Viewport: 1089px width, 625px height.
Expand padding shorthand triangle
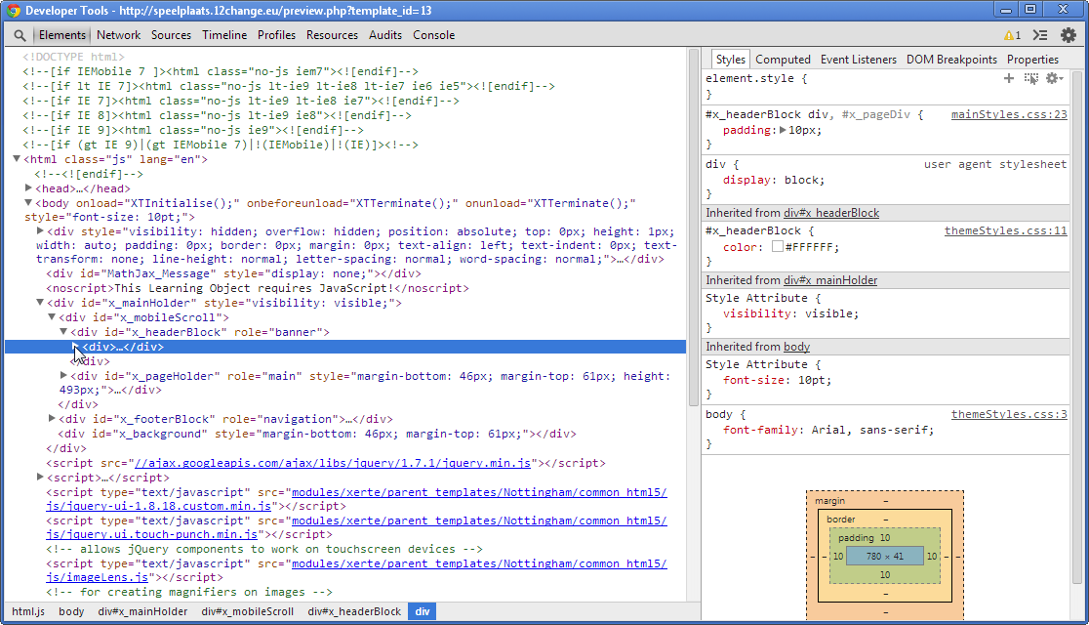783,130
